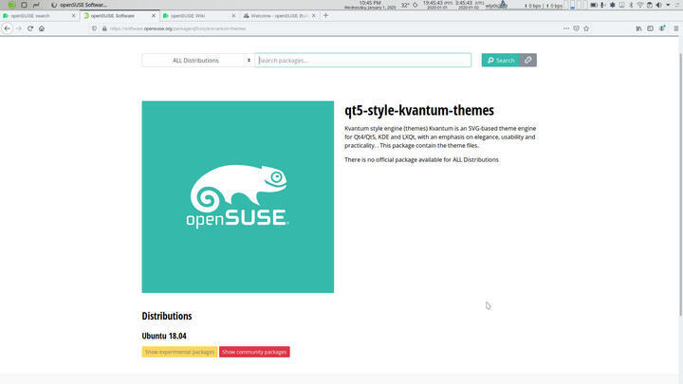
Task: Click 'There is no official package' text
Action: pos(421,160)
